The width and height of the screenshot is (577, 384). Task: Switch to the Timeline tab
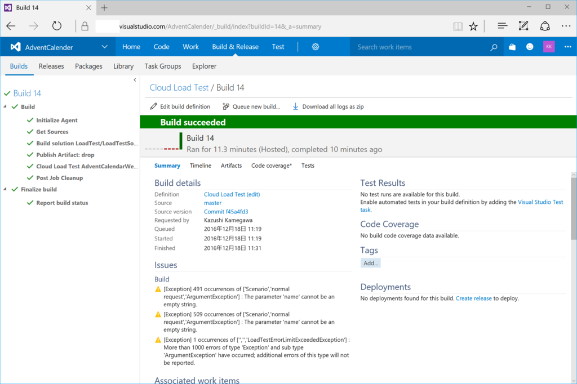tap(201, 166)
